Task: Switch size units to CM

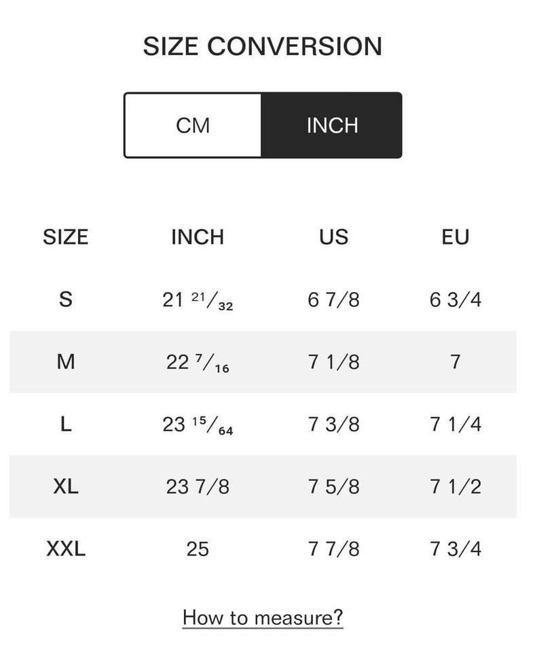Action: (193, 126)
